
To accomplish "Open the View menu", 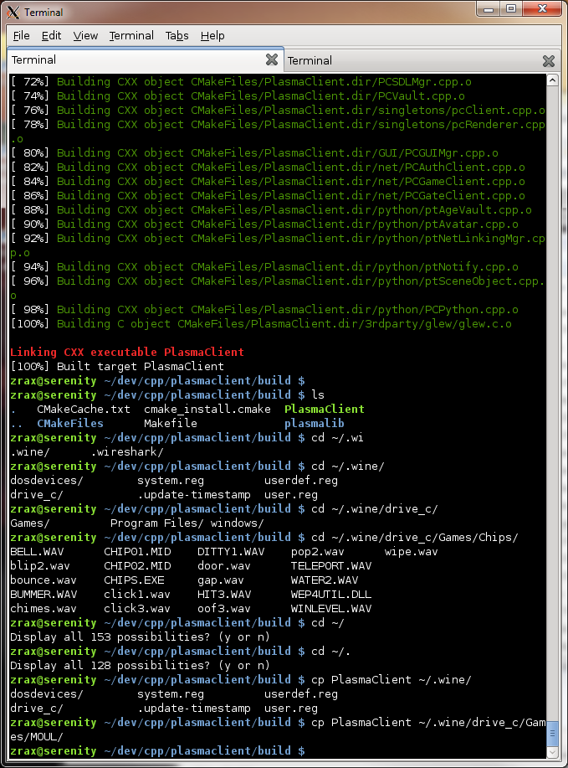I will coord(85,36).
